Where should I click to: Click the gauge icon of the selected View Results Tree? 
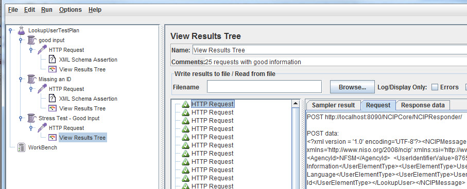52,138
